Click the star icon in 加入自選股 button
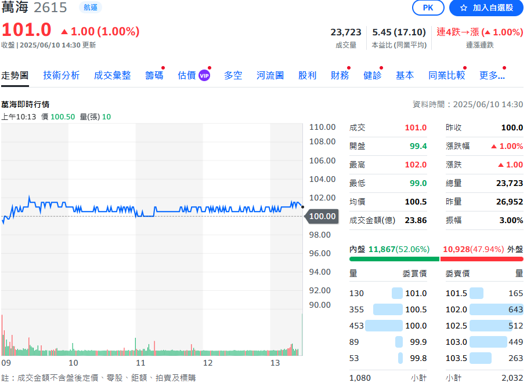This screenshot has width=527, height=383. (464, 8)
